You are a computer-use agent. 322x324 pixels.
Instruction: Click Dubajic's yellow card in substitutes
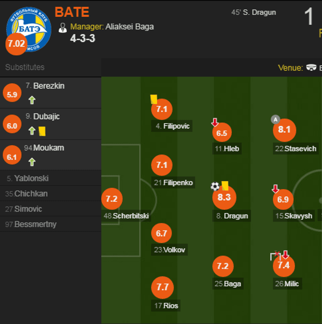click(x=42, y=131)
